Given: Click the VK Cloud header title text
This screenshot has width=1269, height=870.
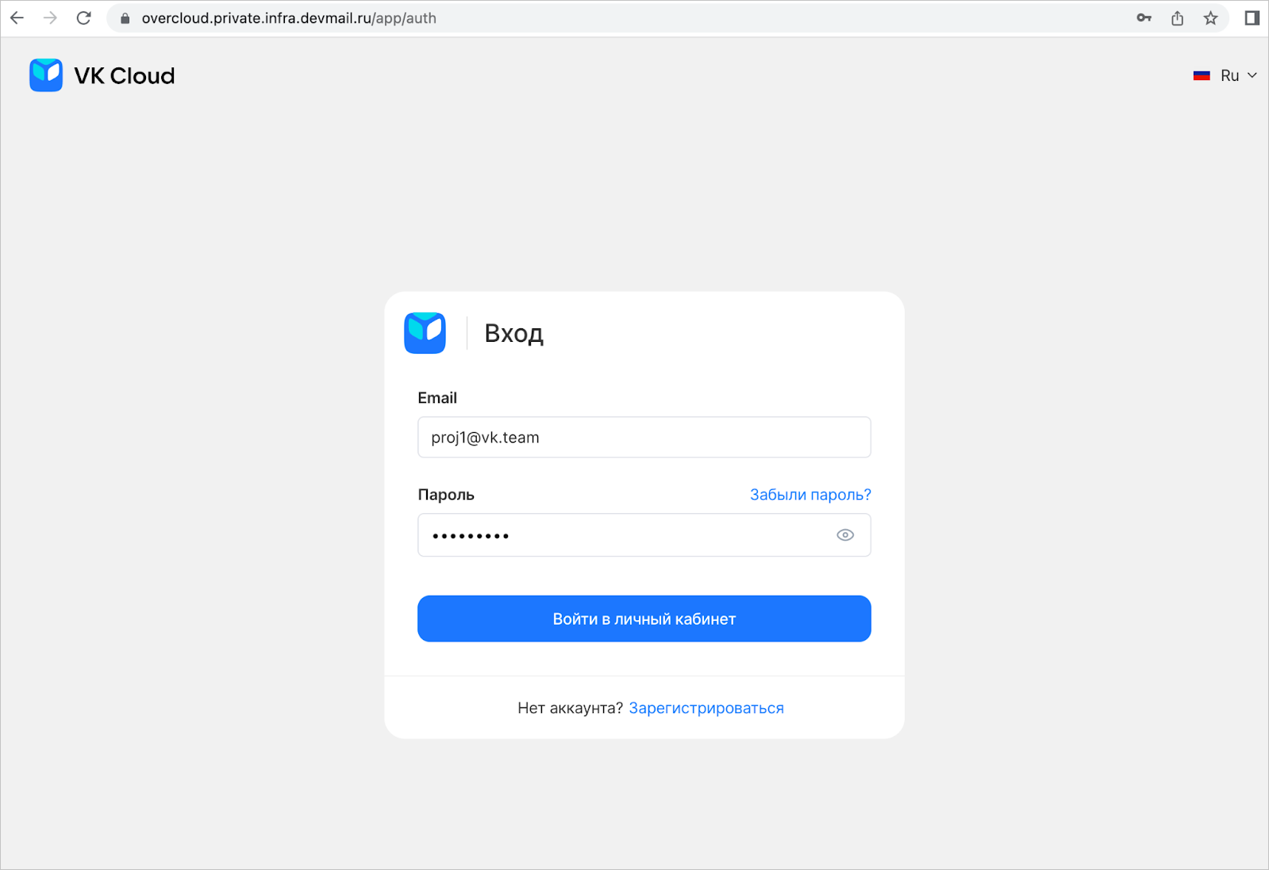Looking at the screenshot, I should [x=125, y=75].
